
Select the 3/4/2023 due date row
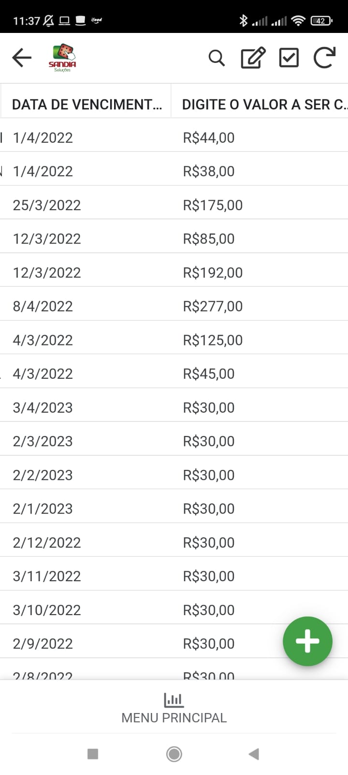(x=43, y=407)
